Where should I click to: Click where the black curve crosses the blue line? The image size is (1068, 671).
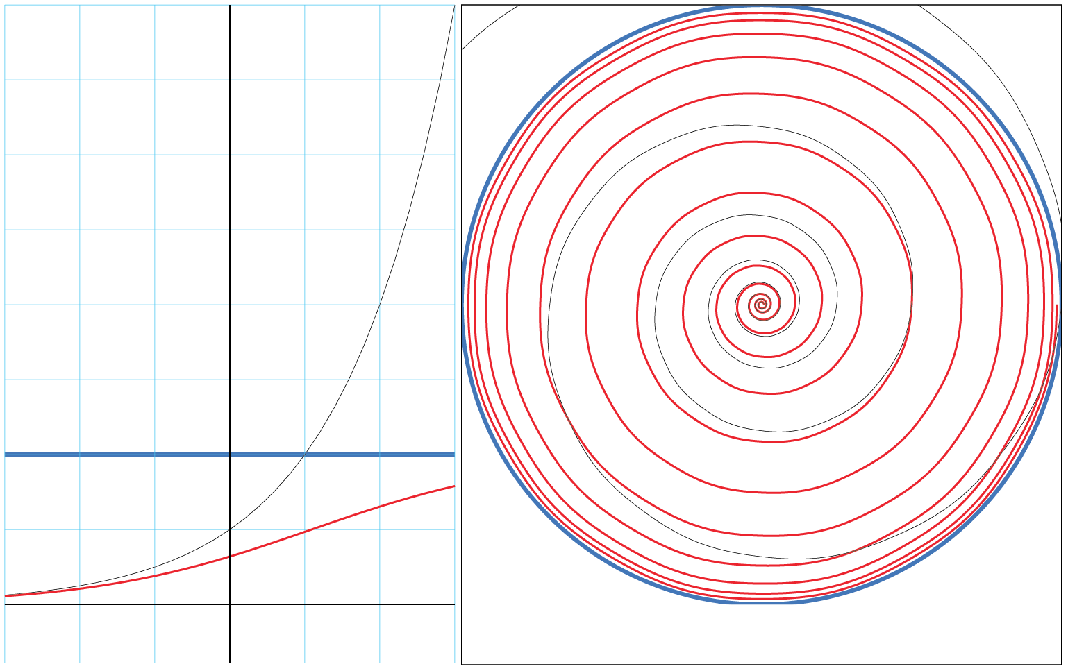[x=306, y=455]
